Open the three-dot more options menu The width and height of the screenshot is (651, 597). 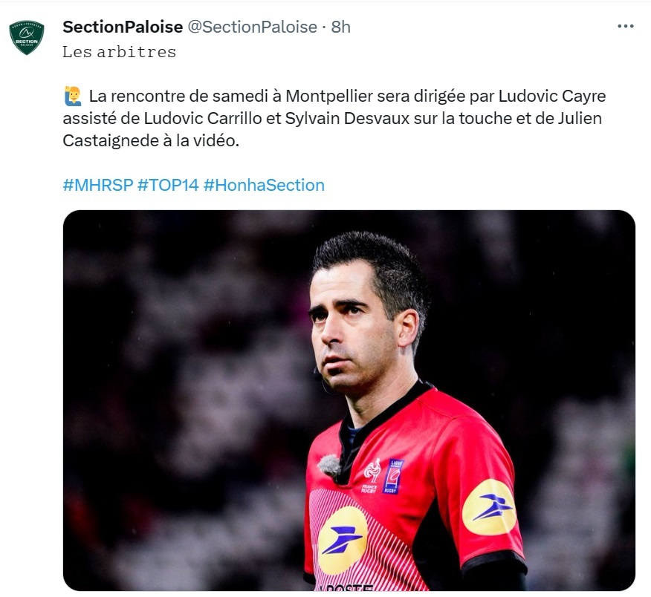(x=625, y=26)
